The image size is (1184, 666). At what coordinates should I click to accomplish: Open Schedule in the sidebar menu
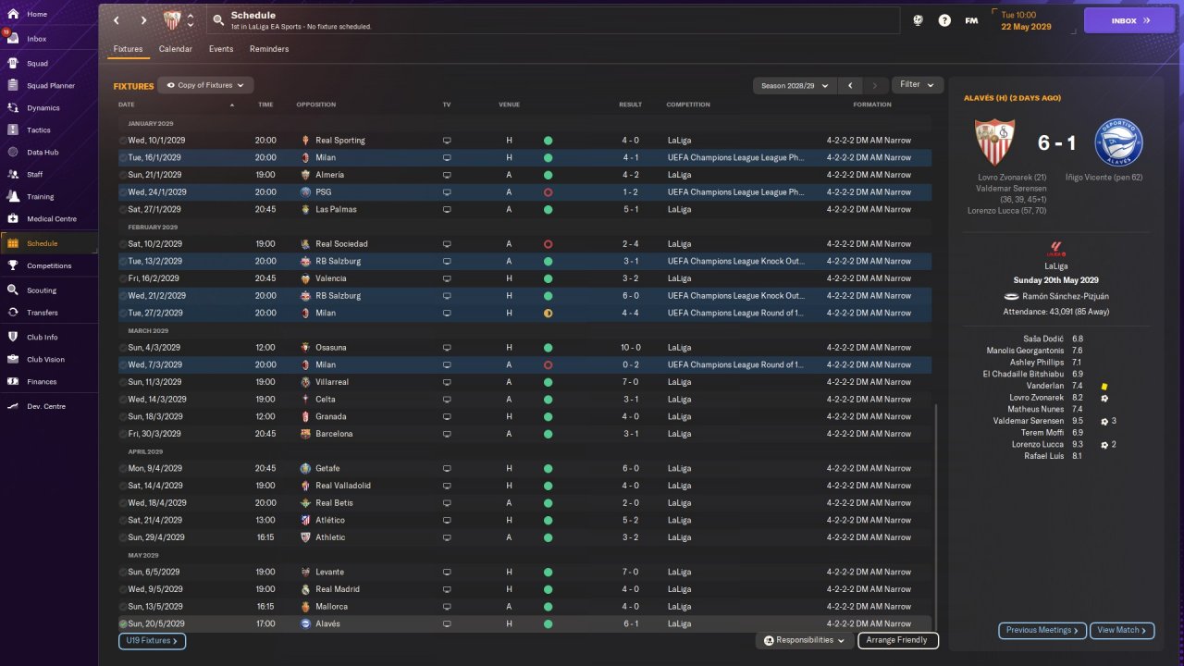pos(49,243)
